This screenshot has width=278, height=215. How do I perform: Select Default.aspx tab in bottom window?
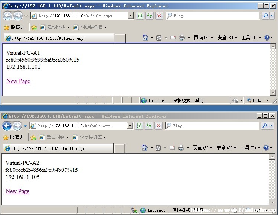[58, 148]
